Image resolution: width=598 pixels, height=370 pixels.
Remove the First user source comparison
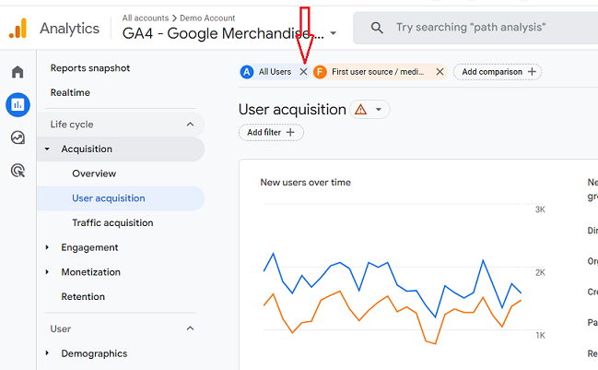point(440,72)
